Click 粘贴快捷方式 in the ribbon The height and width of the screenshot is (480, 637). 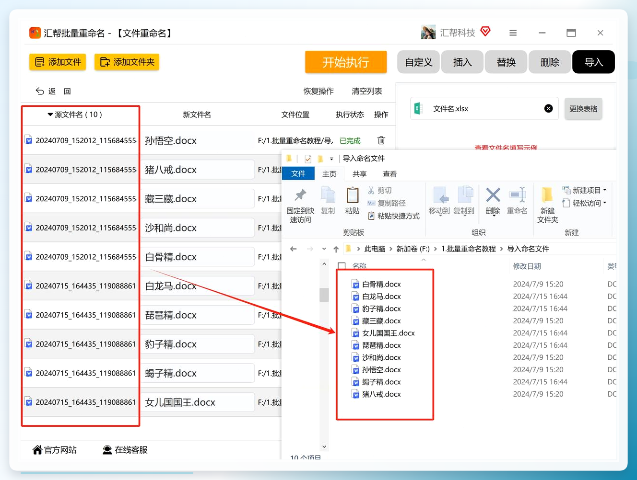pyautogui.click(x=394, y=216)
